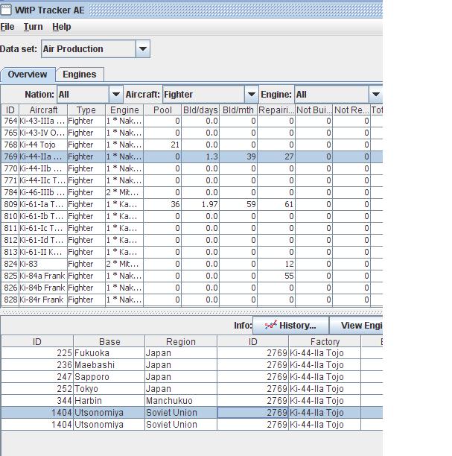452x456 pixels.
Task: Select the Ki-61-Ic T... row
Action: pyautogui.click(x=191, y=228)
